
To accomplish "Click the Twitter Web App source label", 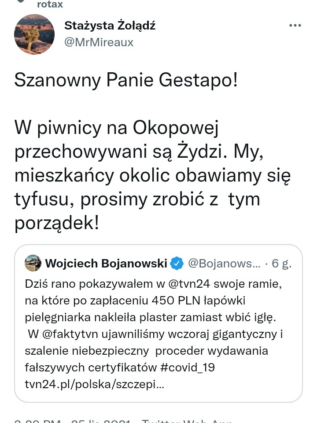I will click(x=187, y=421).
